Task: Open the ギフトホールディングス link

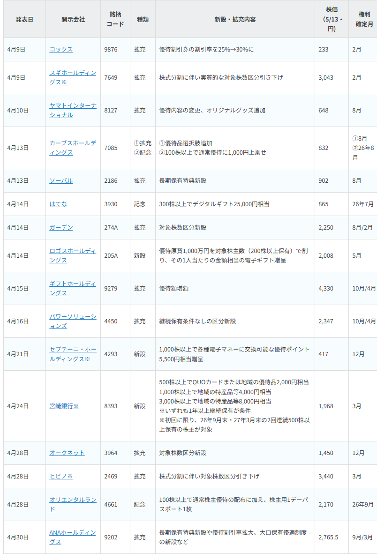Action: click(73, 288)
